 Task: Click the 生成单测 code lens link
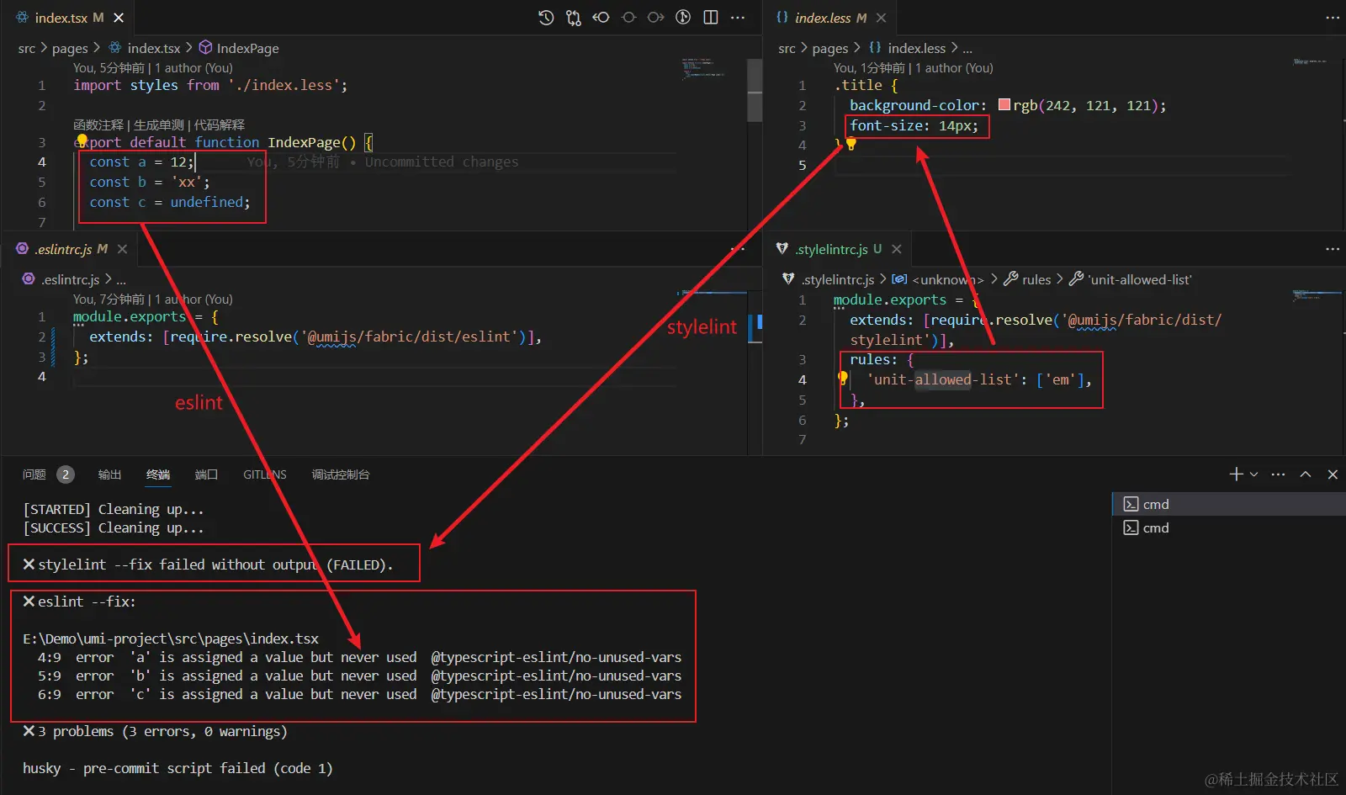click(159, 125)
